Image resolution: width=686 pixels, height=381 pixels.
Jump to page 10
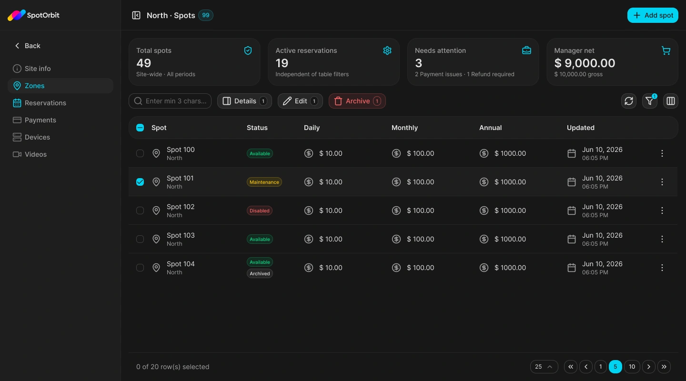pyautogui.click(x=632, y=367)
